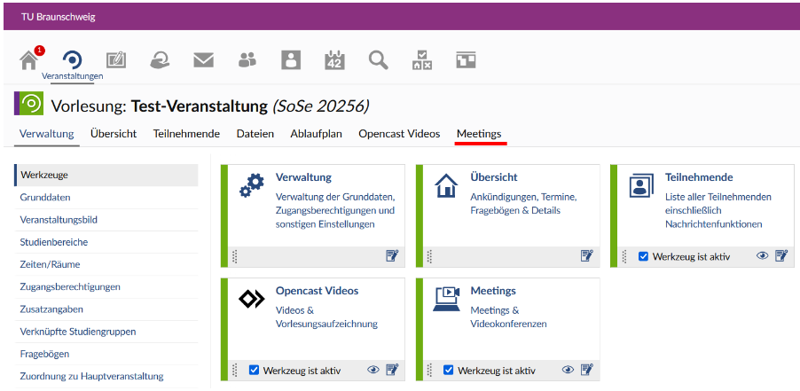The height and width of the screenshot is (391, 800).
Task: Edit the Meetings tool via pencil icon
Action: pos(587,370)
